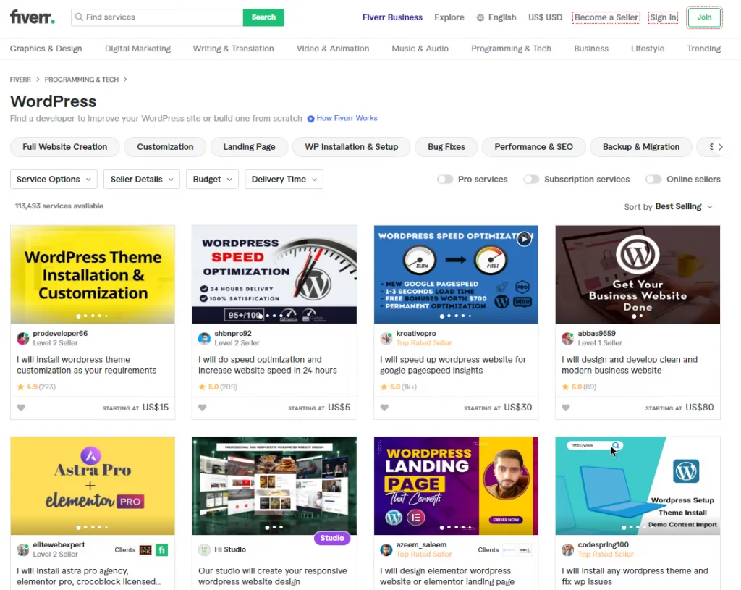This screenshot has width=741, height=590.
Task: Open the Video & Animation category menu
Action: pos(333,49)
